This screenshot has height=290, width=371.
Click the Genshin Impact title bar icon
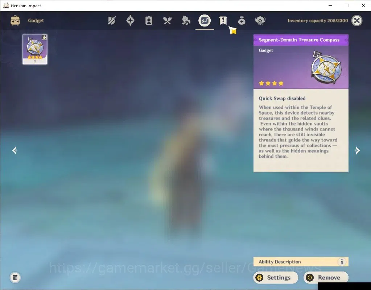[6, 5]
